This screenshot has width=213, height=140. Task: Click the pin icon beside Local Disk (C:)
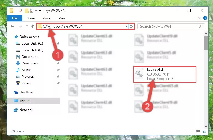(58, 43)
